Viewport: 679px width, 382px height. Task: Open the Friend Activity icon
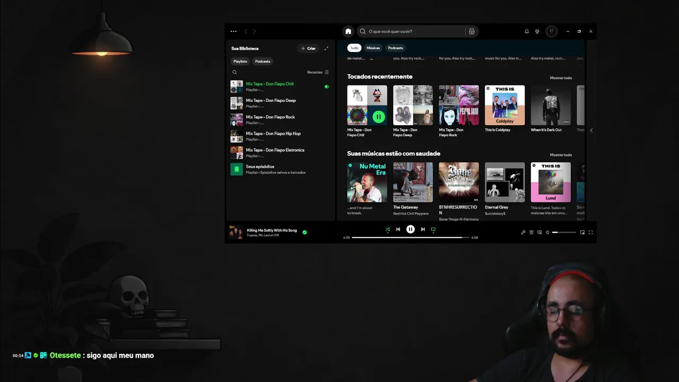[537, 31]
